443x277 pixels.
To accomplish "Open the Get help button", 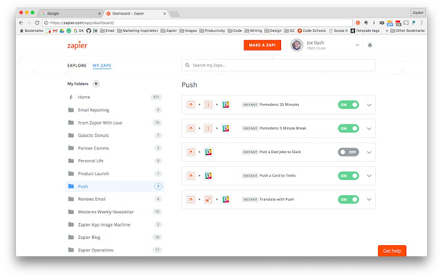I will coord(392,251).
